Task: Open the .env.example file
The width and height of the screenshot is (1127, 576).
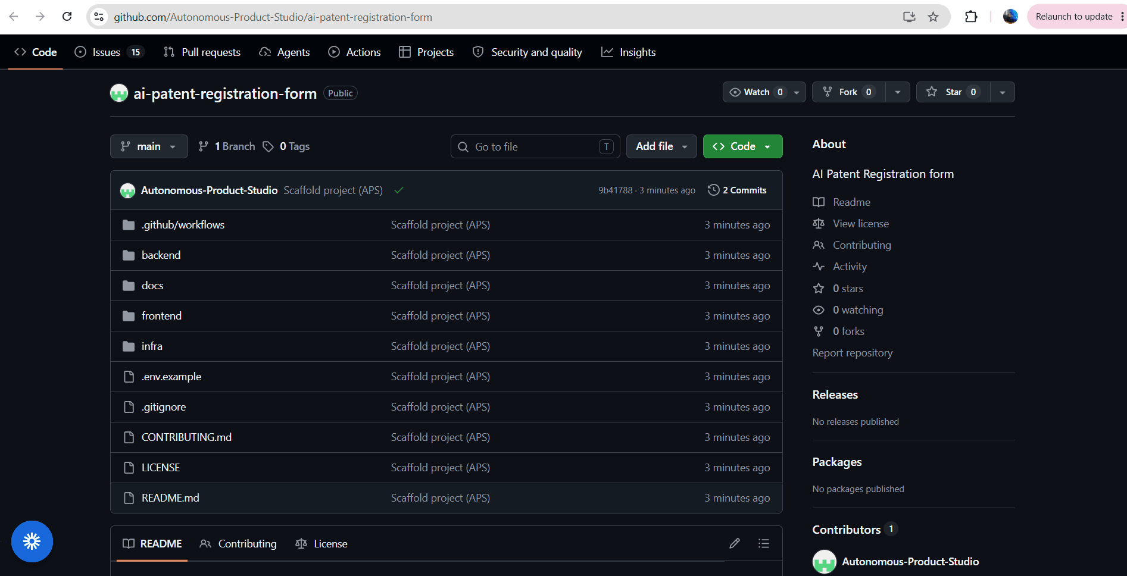Action: [171, 377]
